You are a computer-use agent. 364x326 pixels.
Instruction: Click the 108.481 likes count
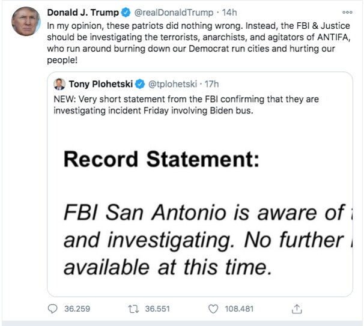[x=239, y=309]
